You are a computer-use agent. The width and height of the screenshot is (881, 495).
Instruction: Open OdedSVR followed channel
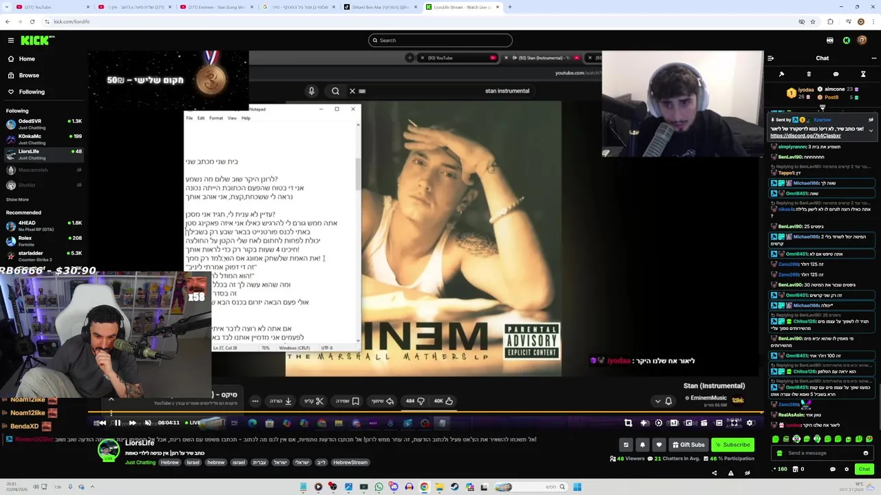pyautogui.click(x=44, y=124)
